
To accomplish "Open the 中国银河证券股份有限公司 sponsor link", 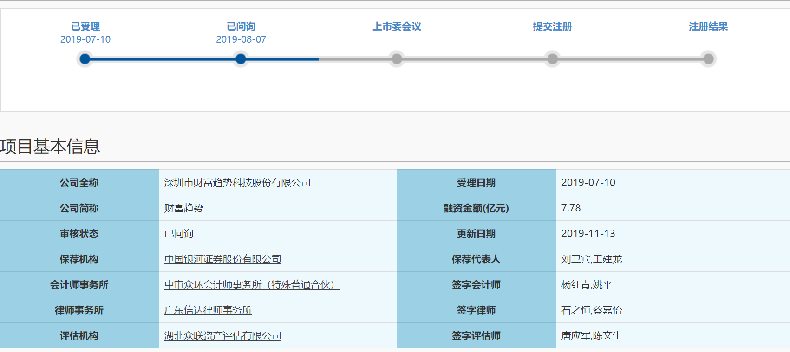I will pyautogui.click(x=222, y=259).
